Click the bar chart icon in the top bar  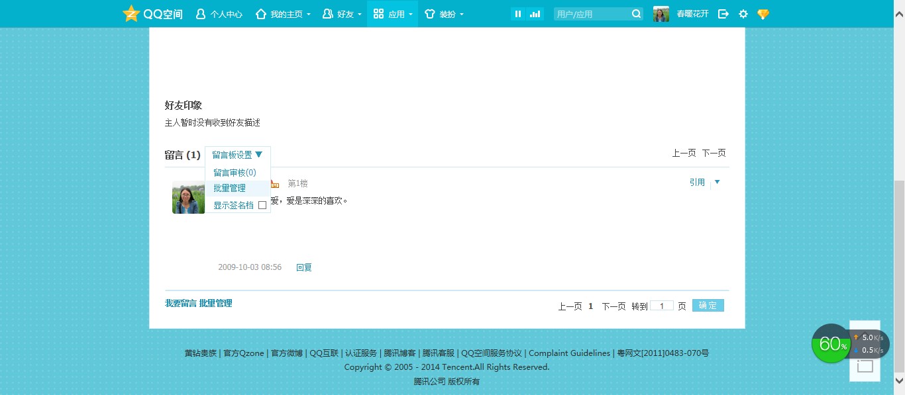point(535,13)
